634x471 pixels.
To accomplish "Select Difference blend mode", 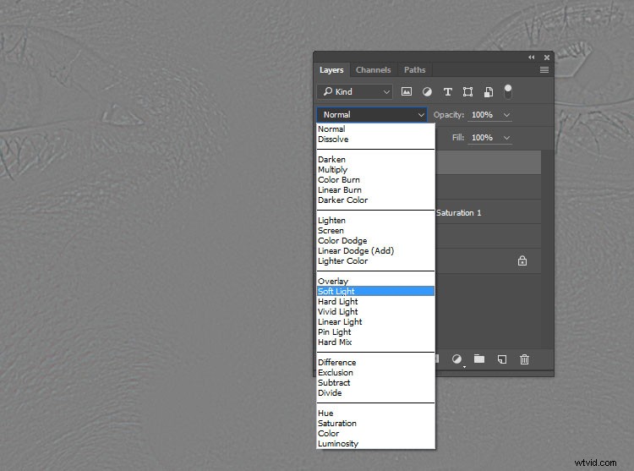I will (375, 362).
